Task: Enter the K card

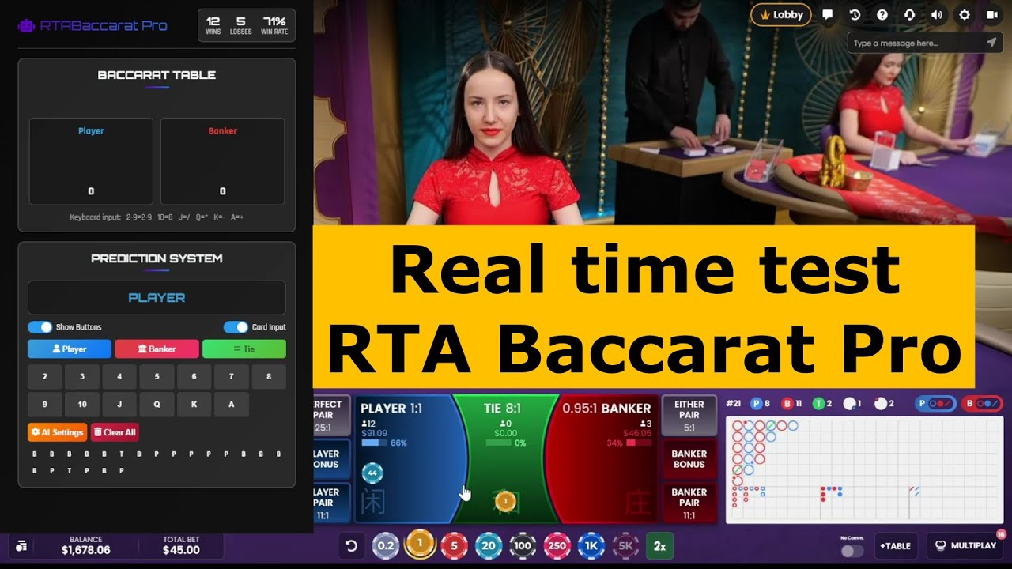Action: tap(194, 405)
